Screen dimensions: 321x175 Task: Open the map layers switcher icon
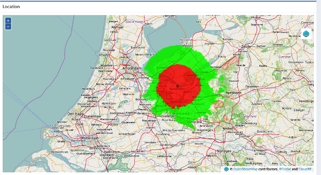(306, 33)
